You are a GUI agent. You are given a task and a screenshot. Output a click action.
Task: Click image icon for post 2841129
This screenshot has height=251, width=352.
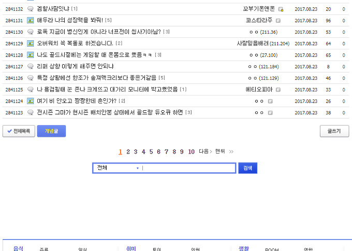[31, 43]
